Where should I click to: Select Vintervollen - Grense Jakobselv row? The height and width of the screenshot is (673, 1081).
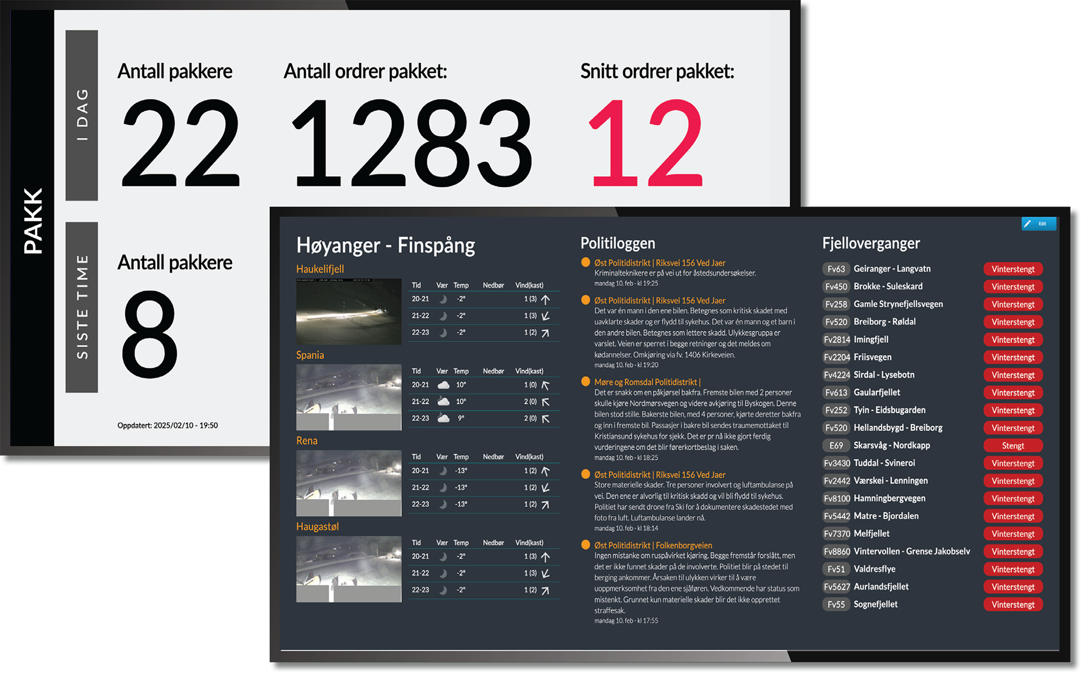pyautogui.click(x=932, y=551)
